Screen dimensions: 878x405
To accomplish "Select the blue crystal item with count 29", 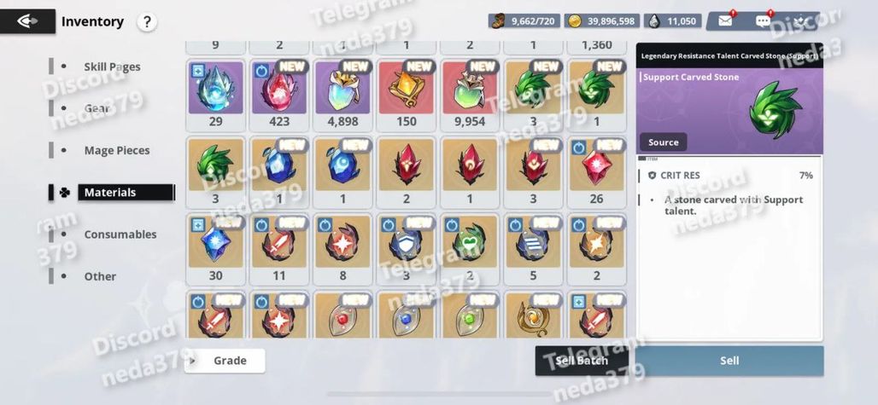I will tap(215, 95).
